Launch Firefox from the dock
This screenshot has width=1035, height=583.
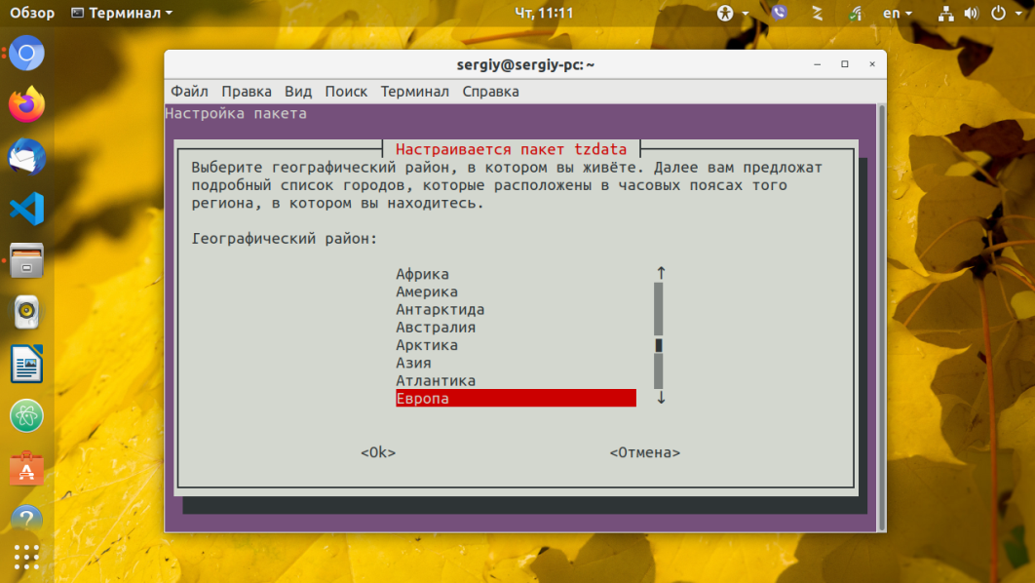pos(26,104)
